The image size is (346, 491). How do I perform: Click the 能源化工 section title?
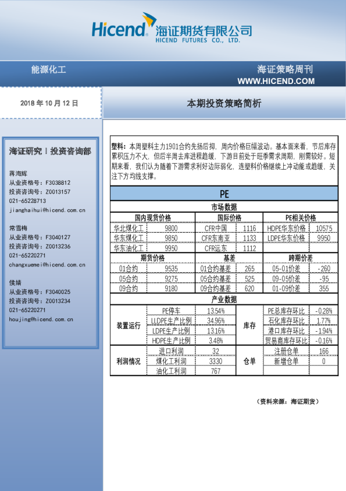[48, 69]
